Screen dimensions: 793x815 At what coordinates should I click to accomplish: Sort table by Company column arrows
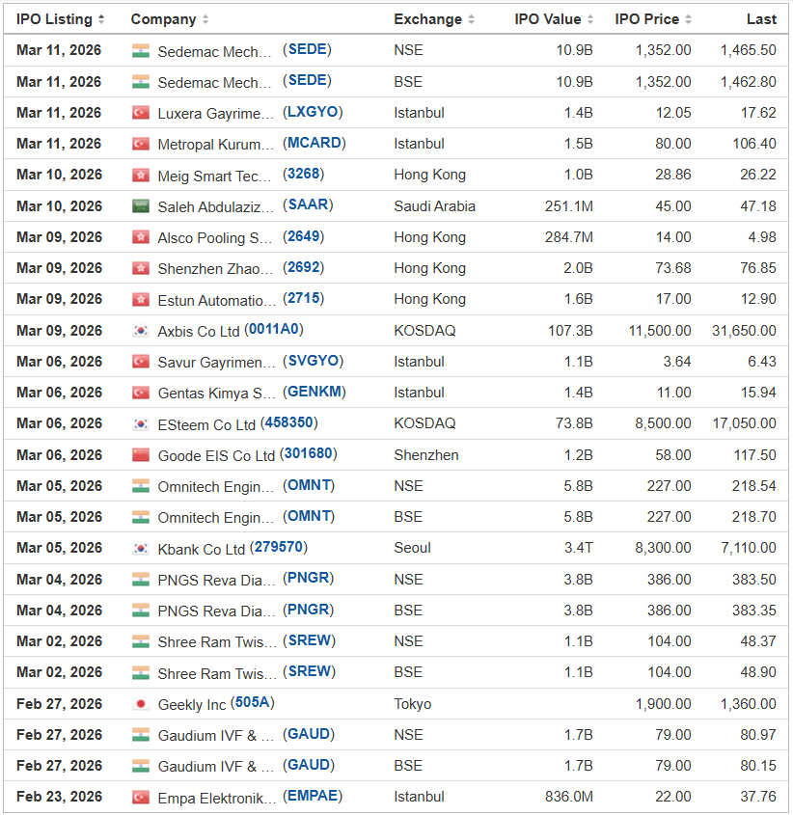pos(205,19)
